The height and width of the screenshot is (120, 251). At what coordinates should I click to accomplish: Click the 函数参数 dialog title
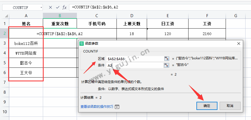pos(92,44)
